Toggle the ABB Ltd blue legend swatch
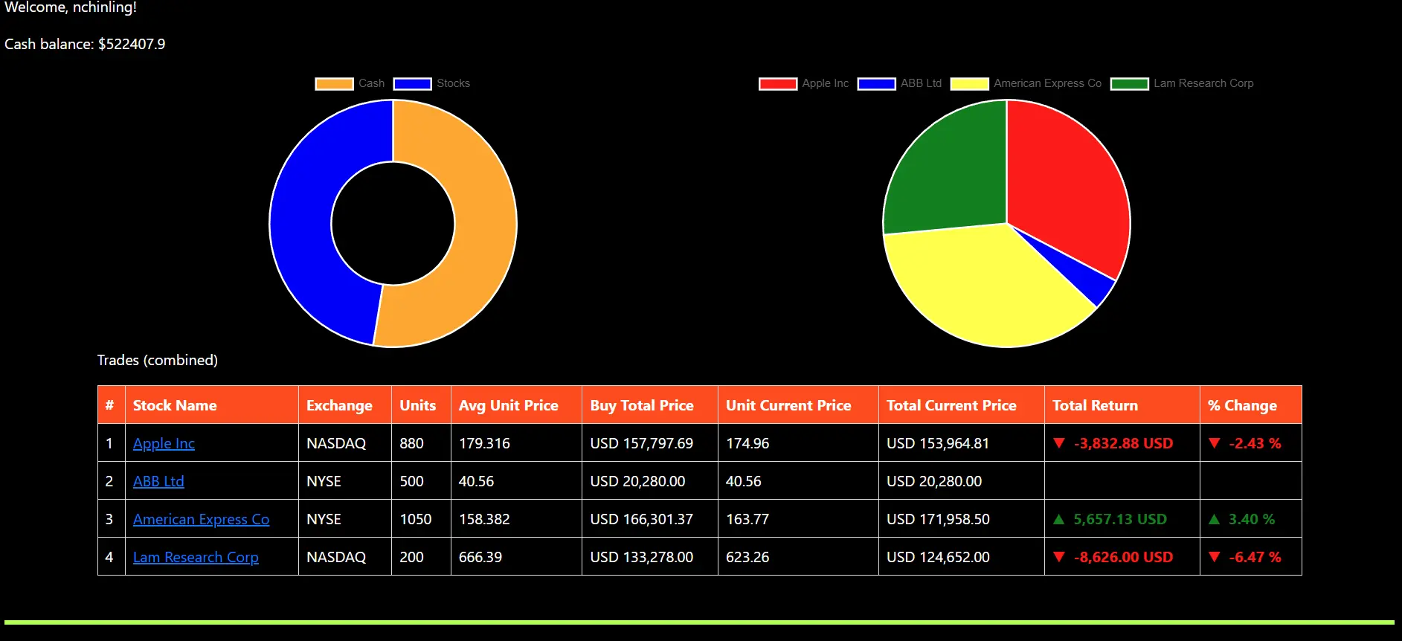 tap(876, 83)
